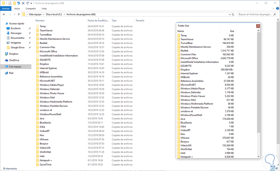Refresh the folder with the refresh icon
280x171 pixels.
tap(233, 15)
